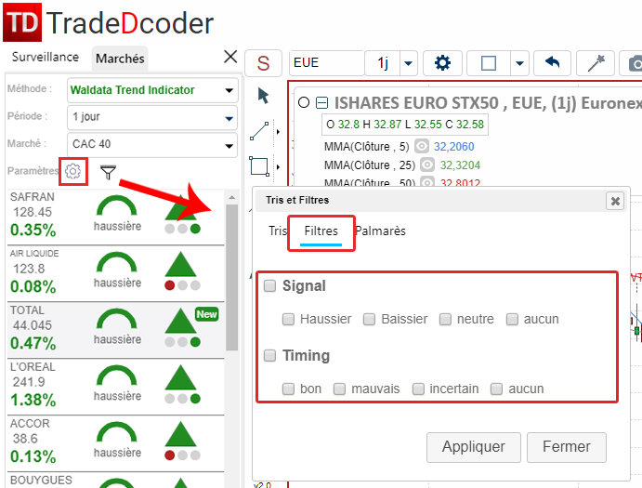The height and width of the screenshot is (488, 642).
Task: Click AIR LIQUIDE green triangle icon
Action: tap(180, 264)
